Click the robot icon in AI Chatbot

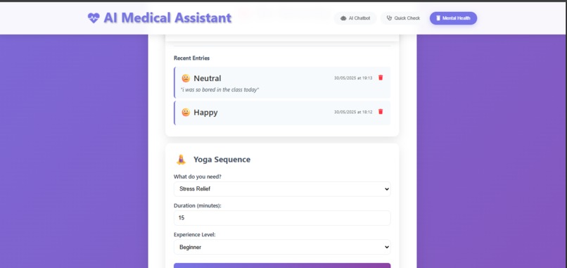(x=343, y=18)
